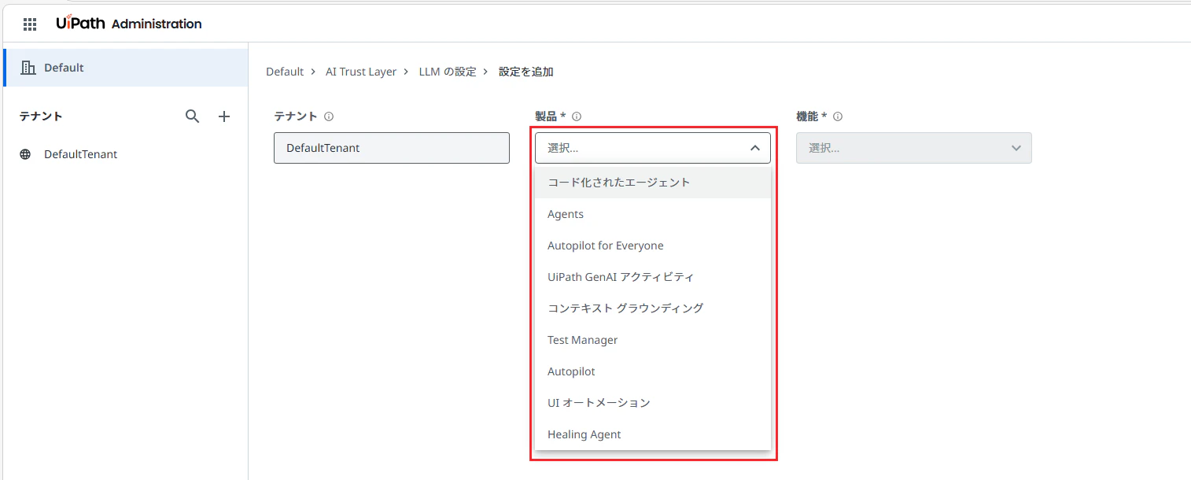The height and width of the screenshot is (480, 1191).
Task: Show the 機能 field info tooltip icon
Action: click(838, 116)
